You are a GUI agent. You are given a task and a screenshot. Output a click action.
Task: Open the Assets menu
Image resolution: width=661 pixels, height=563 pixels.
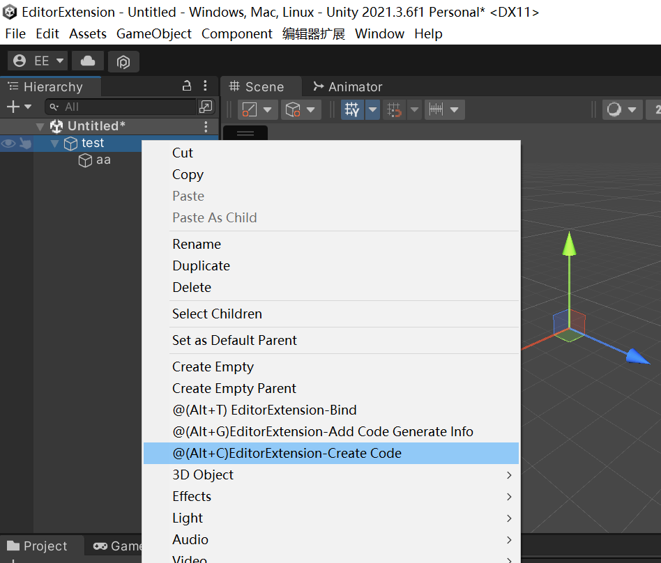[x=88, y=33]
